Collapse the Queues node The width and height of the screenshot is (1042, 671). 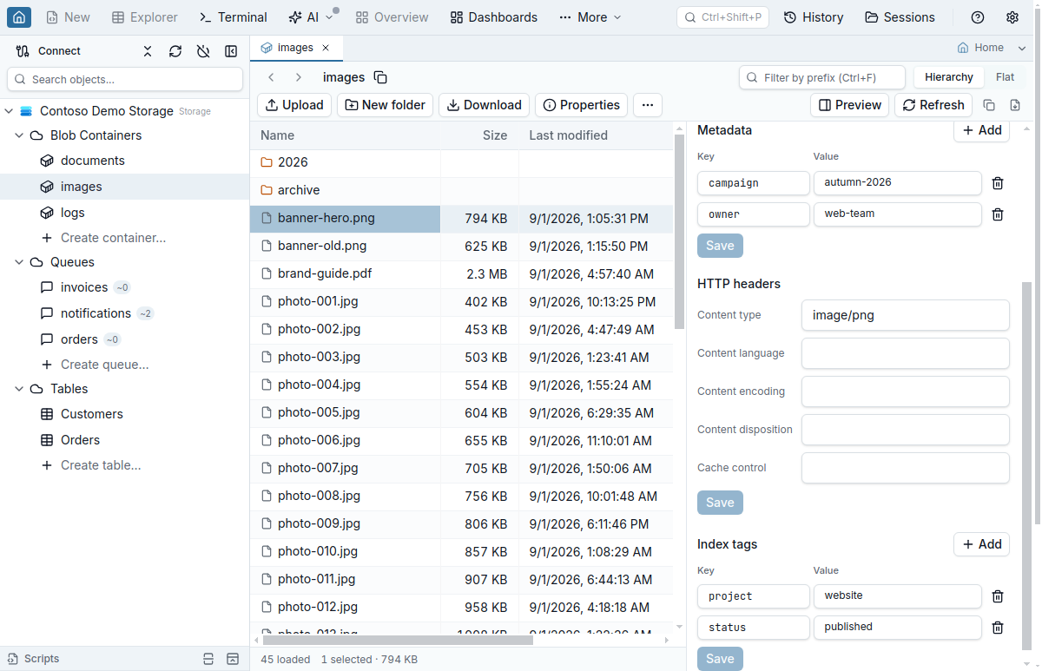coord(19,262)
